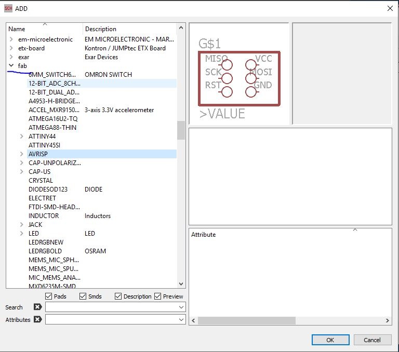The image size is (399, 352).
Task: Click the 'Kontron / JUMPtec ETX Board' description
Action: 125,48
